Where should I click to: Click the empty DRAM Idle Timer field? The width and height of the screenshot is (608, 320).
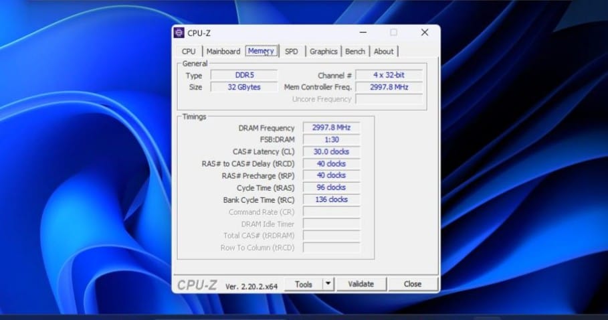tap(332, 224)
